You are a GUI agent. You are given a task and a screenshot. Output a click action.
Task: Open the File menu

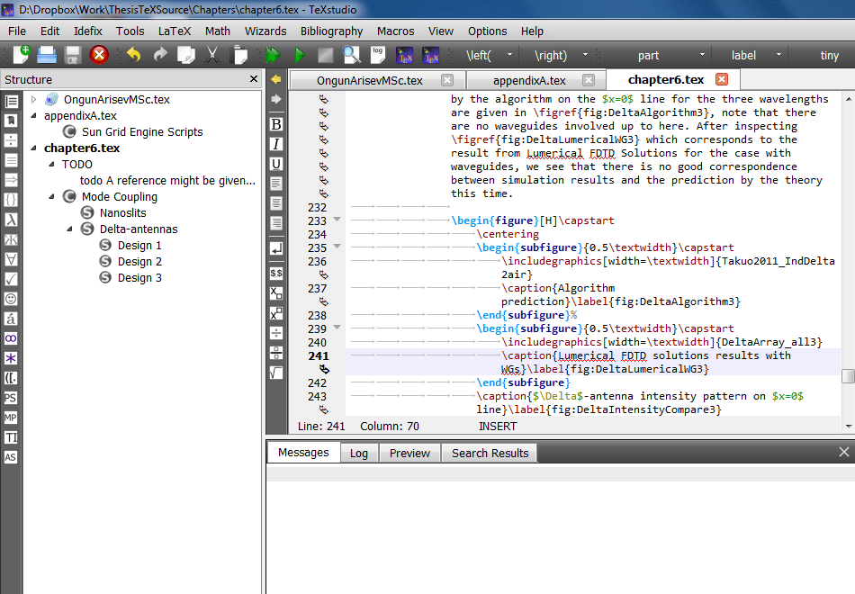click(17, 31)
